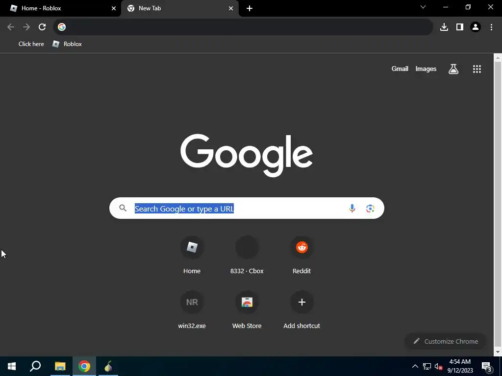Open the Reddit shortcut tile
Viewport: 502px width, 376px height.
(x=301, y=255)
